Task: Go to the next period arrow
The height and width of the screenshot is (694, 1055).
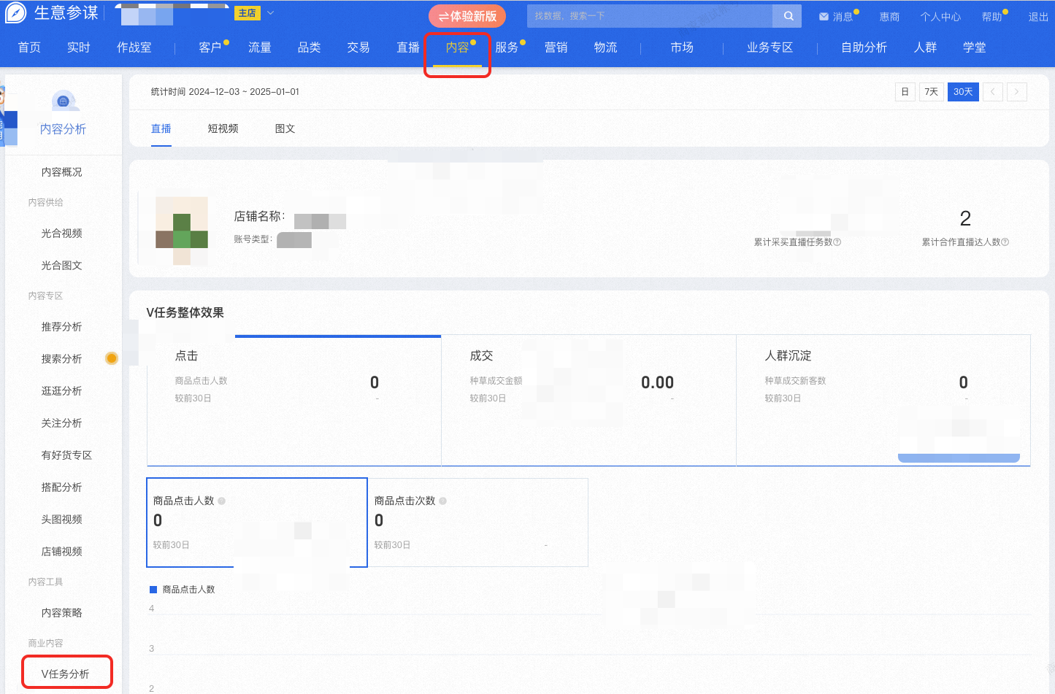Action: tap(1017, 92)
